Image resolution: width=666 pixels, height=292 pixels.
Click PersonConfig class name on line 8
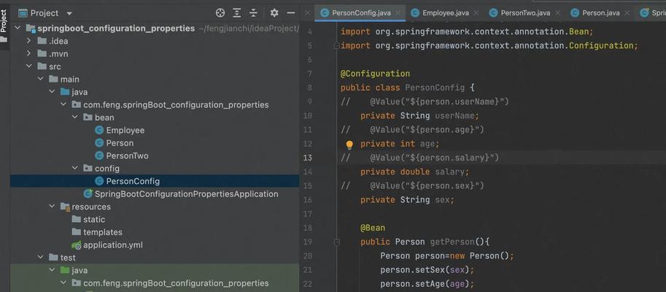coord(435,88)
